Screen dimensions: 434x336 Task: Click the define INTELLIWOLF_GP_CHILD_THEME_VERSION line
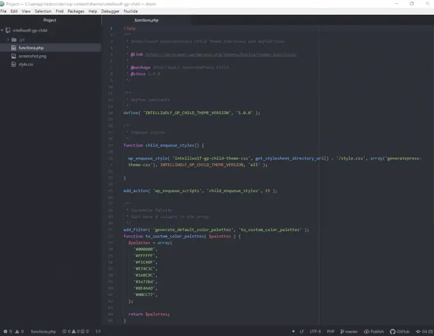(x=192, y=113)
